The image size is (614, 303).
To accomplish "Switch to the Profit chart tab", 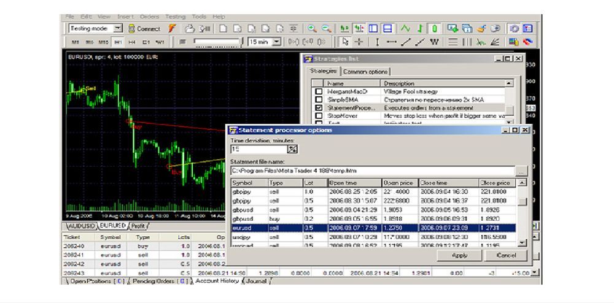I will click(138, 226).
